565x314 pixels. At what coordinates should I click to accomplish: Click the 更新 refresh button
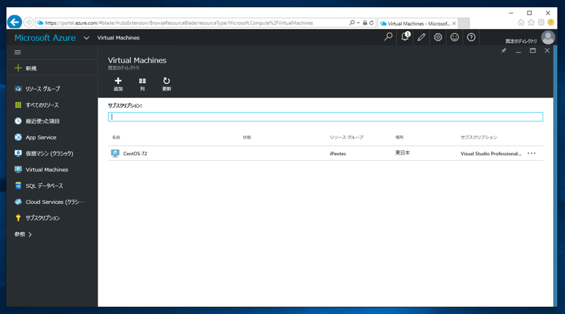[167, 84]
